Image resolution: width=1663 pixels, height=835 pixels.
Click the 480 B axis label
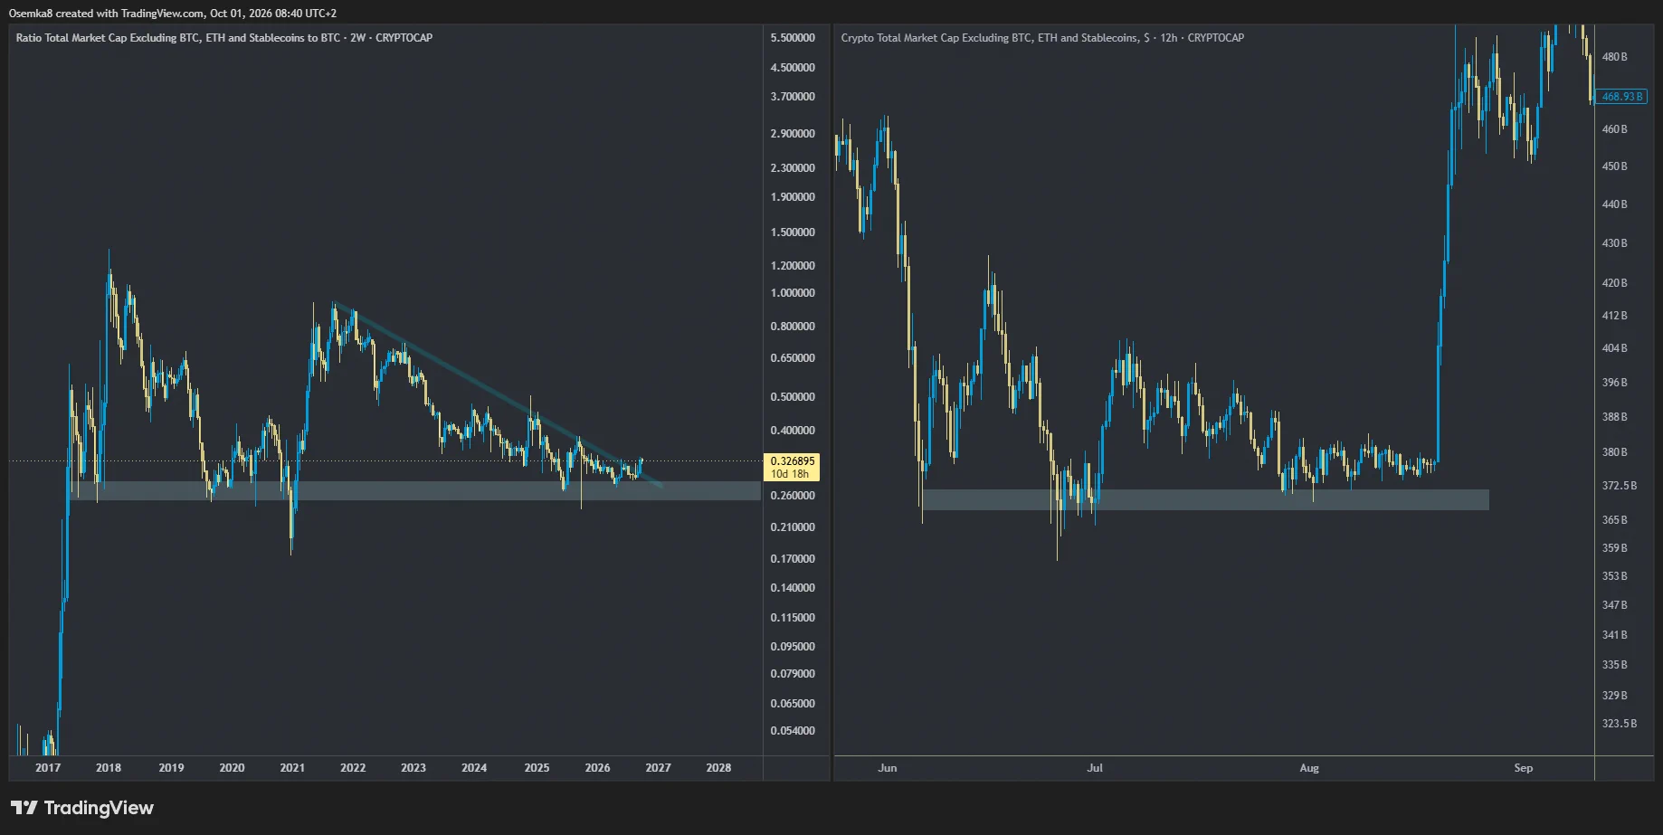coord(1615,57)
